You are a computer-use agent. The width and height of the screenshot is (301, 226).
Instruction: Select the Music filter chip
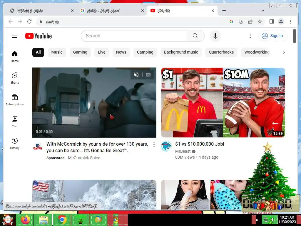[x=57, y=52]
